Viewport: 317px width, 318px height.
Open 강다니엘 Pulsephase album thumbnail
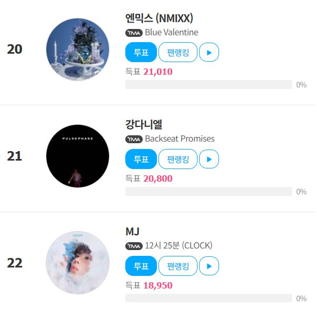[77, 156]
